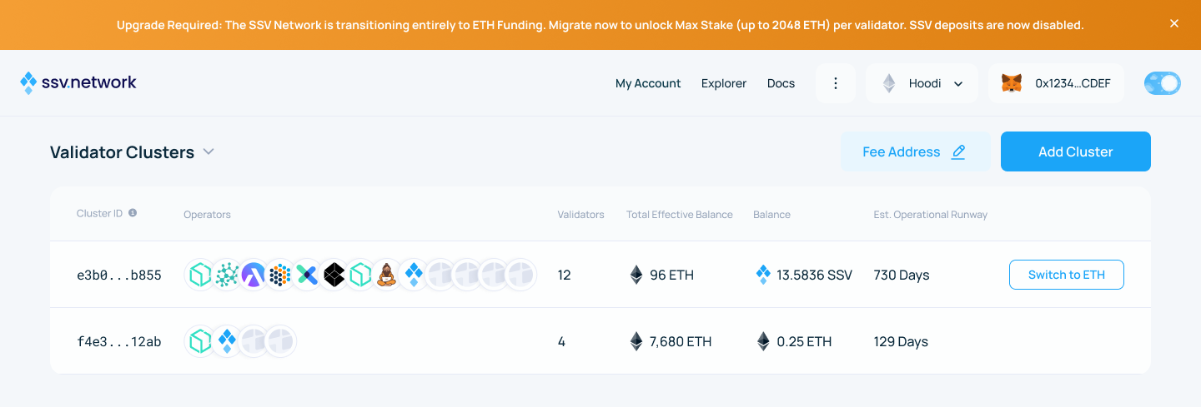1201x407 pixels.
Task: Click the SSV token icon beside 13.5836 SSV
Action: [762, 275]
